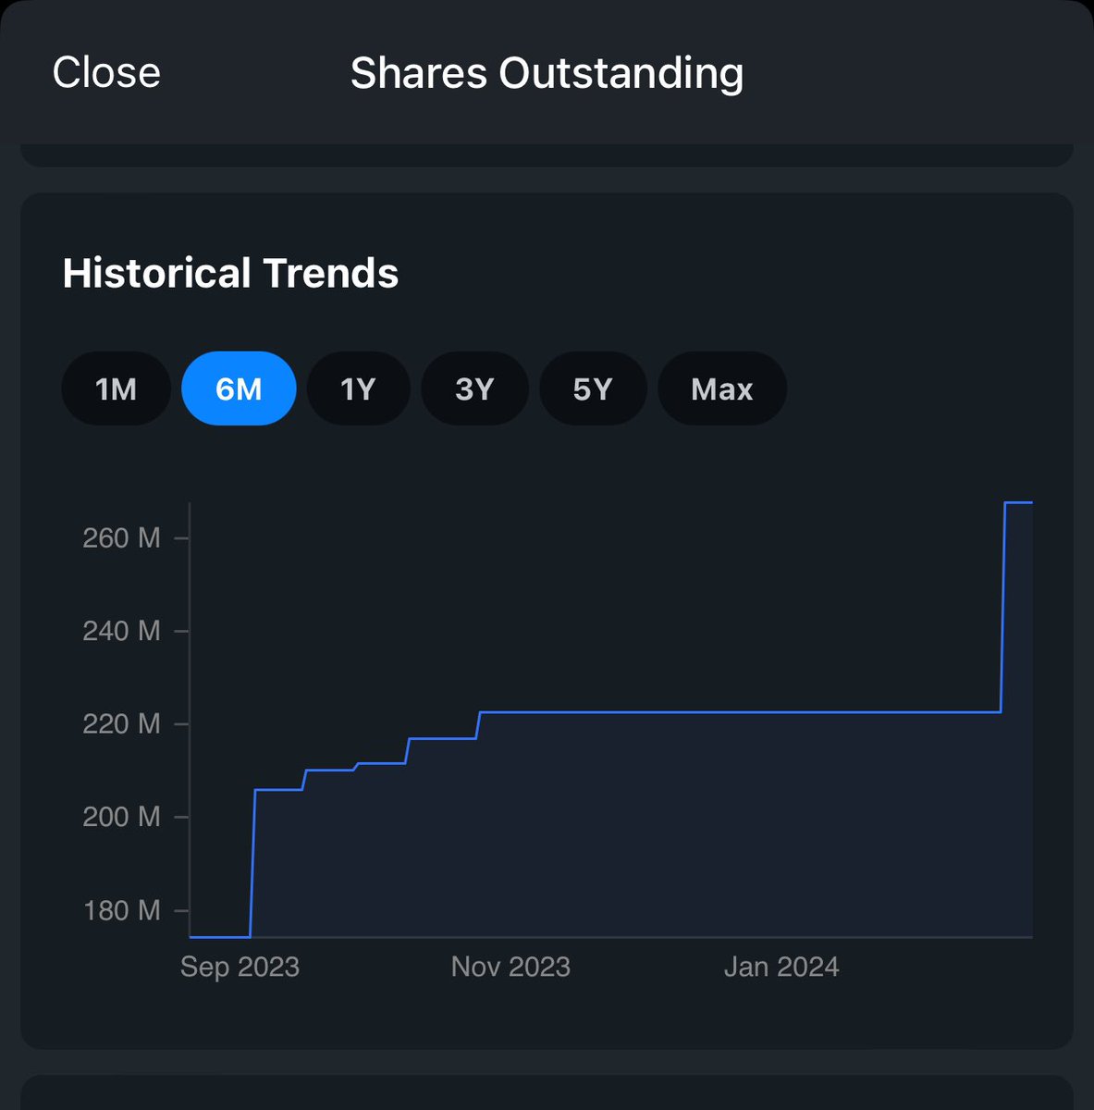Screen dimensions: 1094x1110
Task: Tap the Historical Trends heading
Action: pyautogui.click(x=230, y=274)
